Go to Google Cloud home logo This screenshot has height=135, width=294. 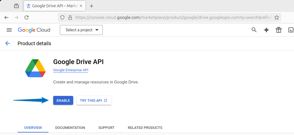pos(34,30)
